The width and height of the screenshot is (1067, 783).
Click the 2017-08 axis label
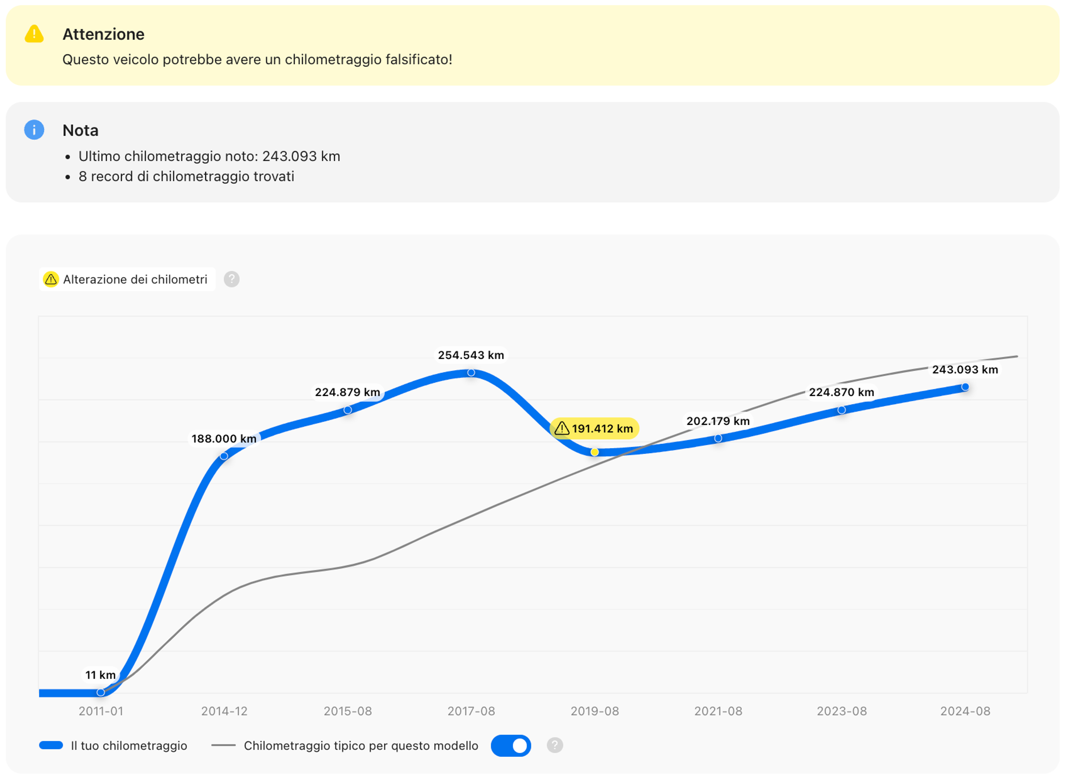472,711
